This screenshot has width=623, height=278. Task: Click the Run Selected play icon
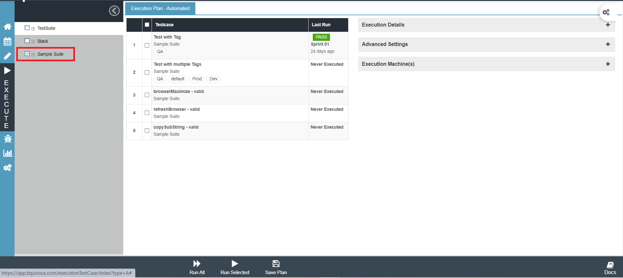[x=235, y=263]
